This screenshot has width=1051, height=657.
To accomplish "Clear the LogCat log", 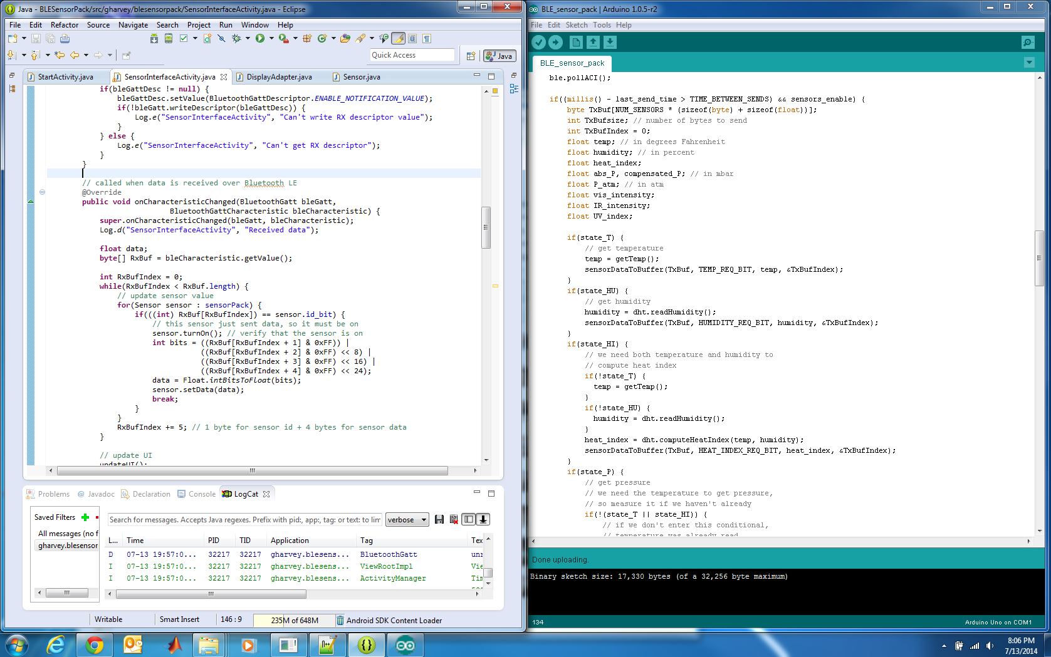I will point(454,519).
